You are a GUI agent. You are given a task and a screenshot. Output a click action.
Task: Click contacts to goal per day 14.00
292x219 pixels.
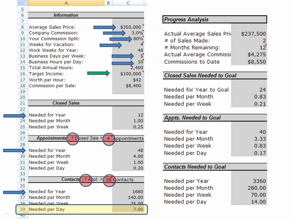[249, 202]
